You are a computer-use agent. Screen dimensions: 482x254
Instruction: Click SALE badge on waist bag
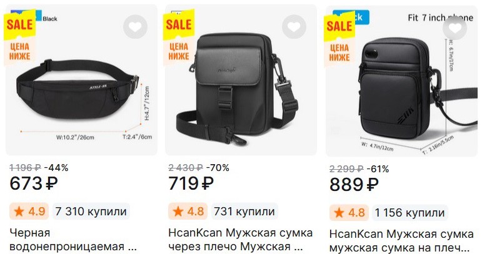[x=19, y=24]
